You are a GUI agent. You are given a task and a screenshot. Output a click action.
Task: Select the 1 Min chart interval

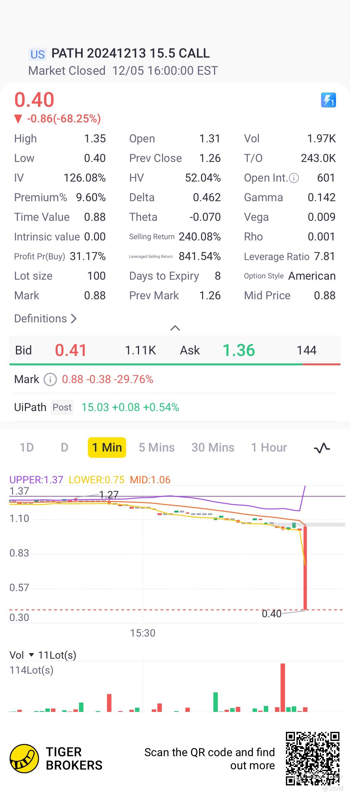[107, 448]
